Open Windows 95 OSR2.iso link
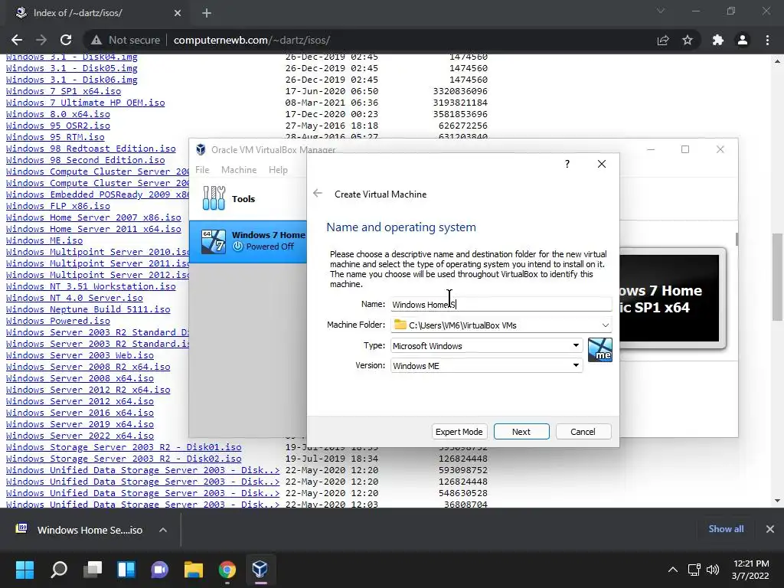 click(58, 126)
